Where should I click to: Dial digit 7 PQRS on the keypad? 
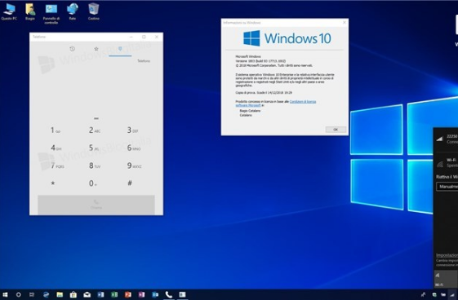tap(57, 165)
